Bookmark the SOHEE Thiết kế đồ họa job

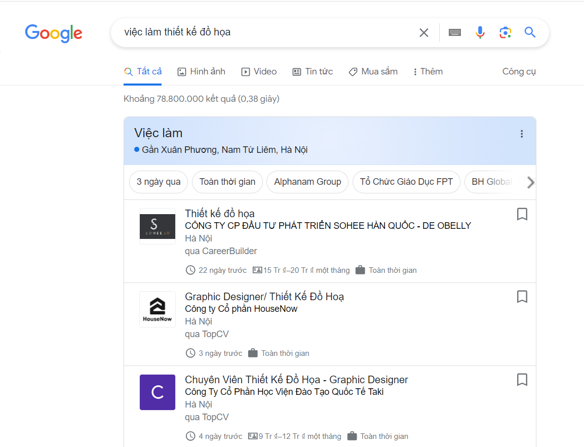522,214
